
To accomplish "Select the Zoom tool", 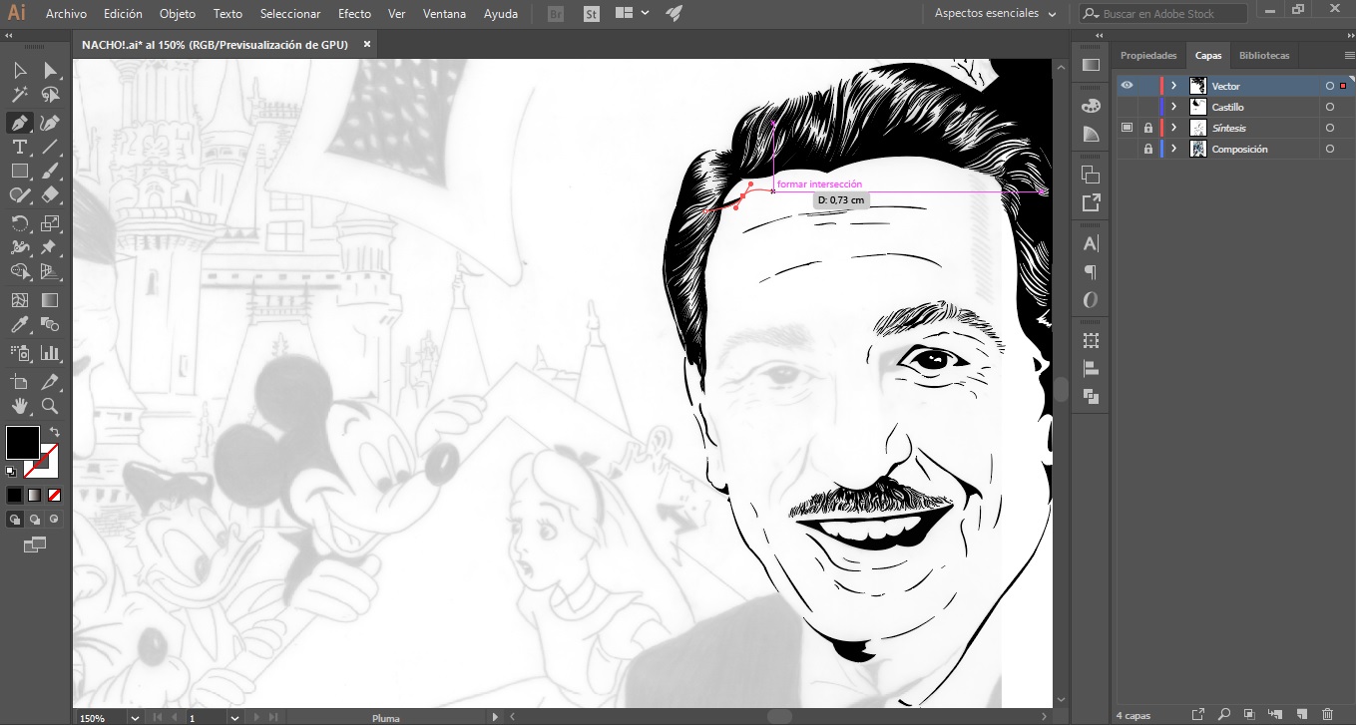I will (50, 406).
